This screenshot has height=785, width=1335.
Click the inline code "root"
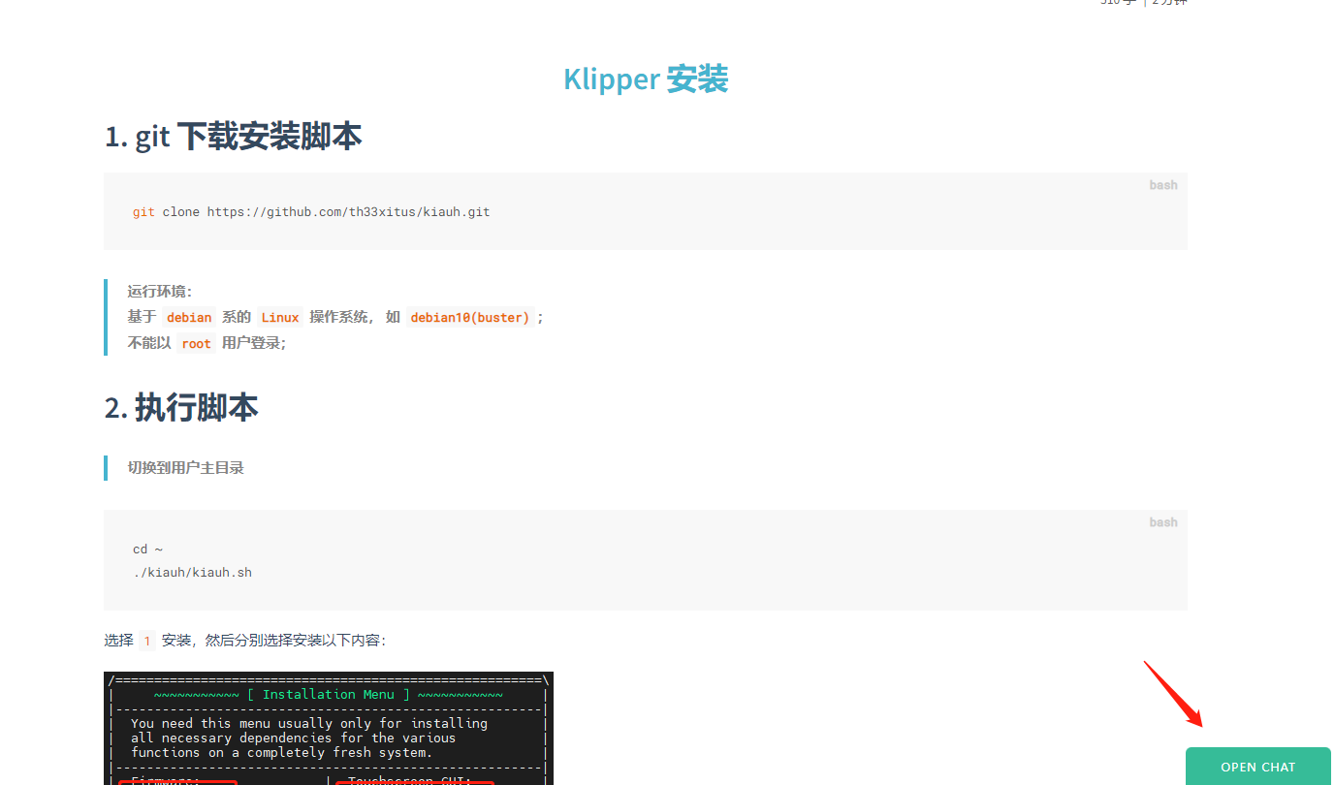(x=196, y=343)
